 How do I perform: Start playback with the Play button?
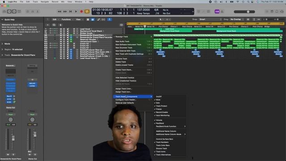click(76, 12)
